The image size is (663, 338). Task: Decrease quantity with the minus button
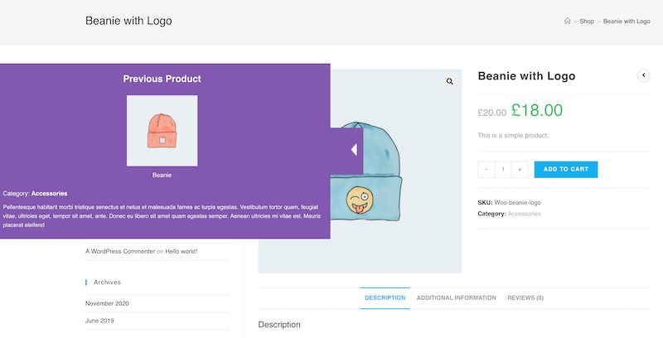coord(486,170)
